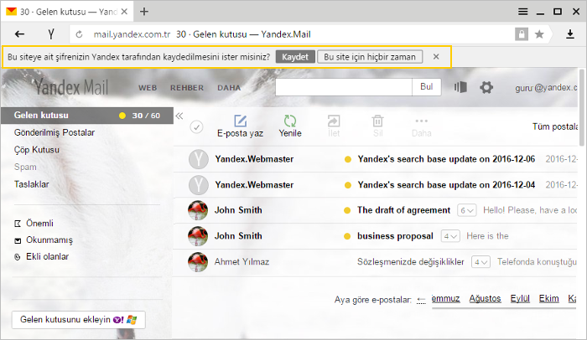Compose mail with E-posta yaz icon
587x340 pixels.
click(x=241, y=121)
